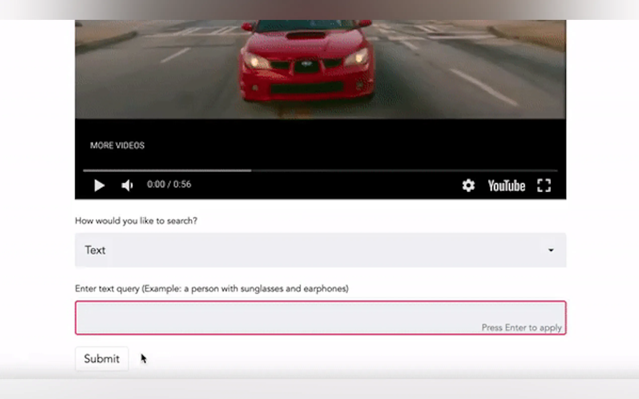Click the Press Enter to apply hint

[x=522, y=328]
